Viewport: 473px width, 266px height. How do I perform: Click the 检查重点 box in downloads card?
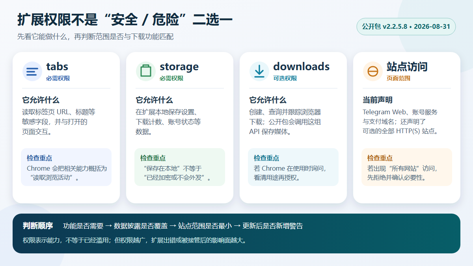293,167
